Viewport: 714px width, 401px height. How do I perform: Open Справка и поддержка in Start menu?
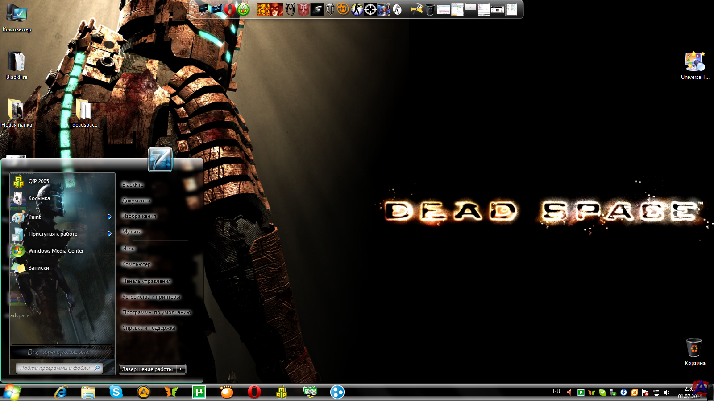pyautogui.click(x=149, y=328)
